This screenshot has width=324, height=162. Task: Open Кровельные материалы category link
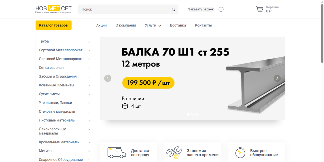click(59, 142)
